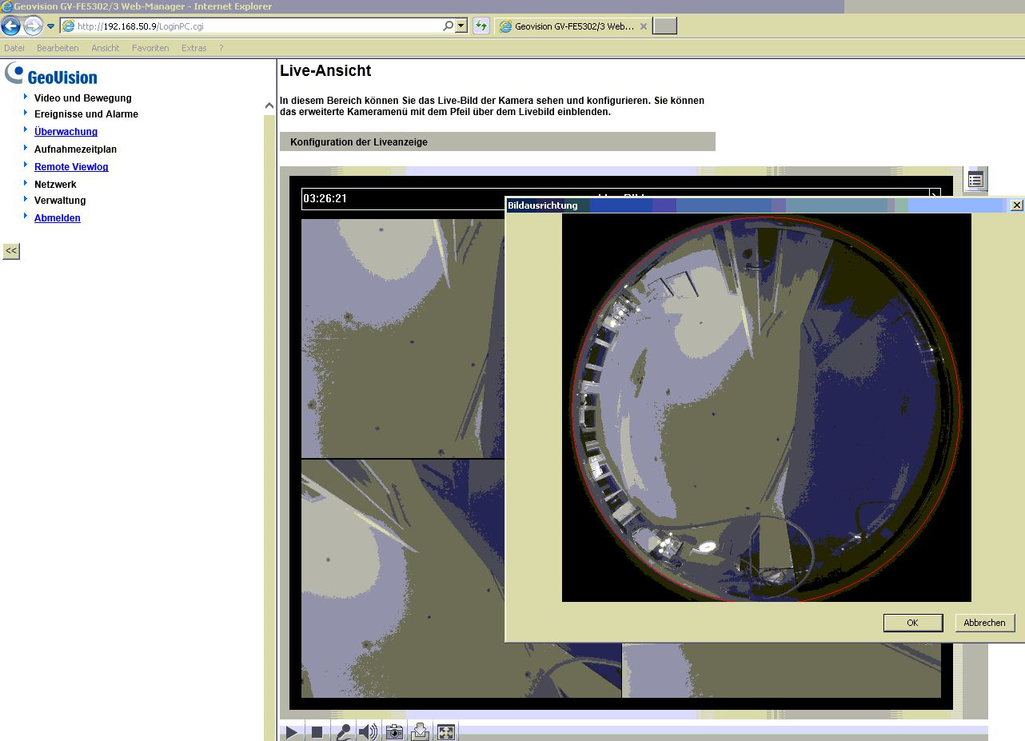The image size is (1025, 741).
Task: Click the Konfiguration der Liveanzeige header
Action: click(x=497, y=141)
